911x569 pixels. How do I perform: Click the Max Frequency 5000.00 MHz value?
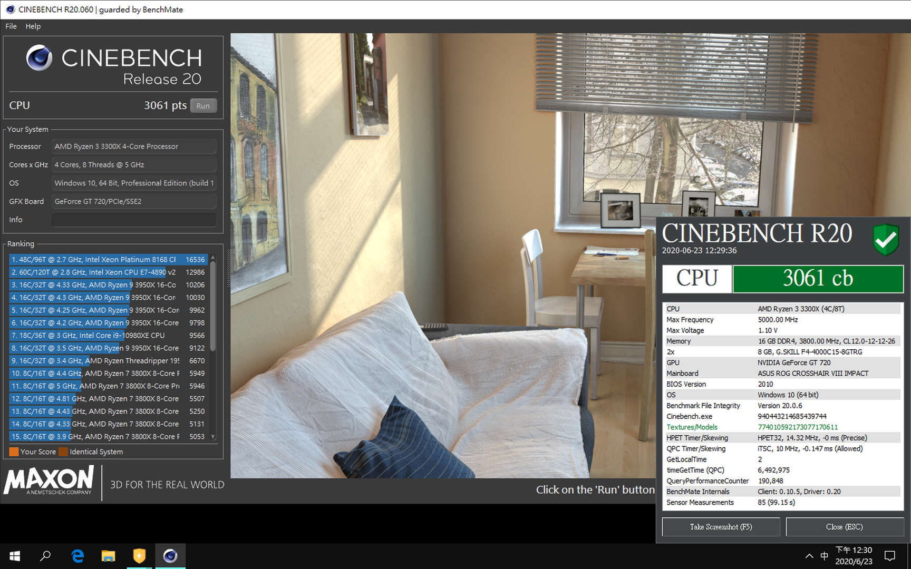778,320
